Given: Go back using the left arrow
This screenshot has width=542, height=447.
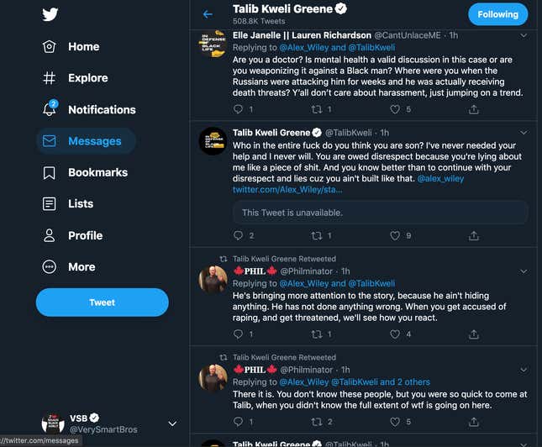Looking at the screenshot, I should tap(208, 14).
